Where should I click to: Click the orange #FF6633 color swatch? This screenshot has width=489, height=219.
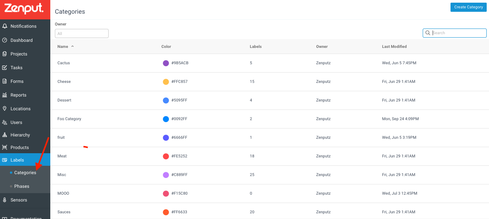click(x=166, y=212)
